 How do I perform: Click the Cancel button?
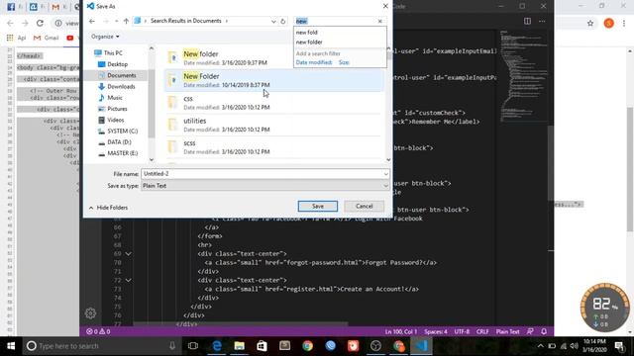tap(364, 207)
